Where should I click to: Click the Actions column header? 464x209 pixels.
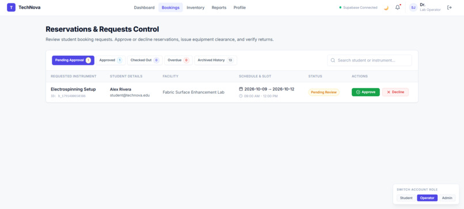tap(360, 76)
